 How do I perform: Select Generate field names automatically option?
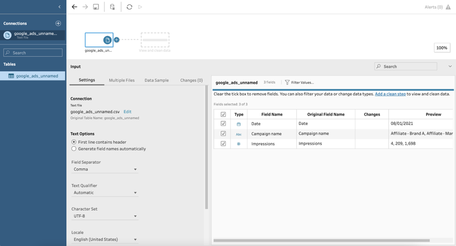(x=74, y=149)
